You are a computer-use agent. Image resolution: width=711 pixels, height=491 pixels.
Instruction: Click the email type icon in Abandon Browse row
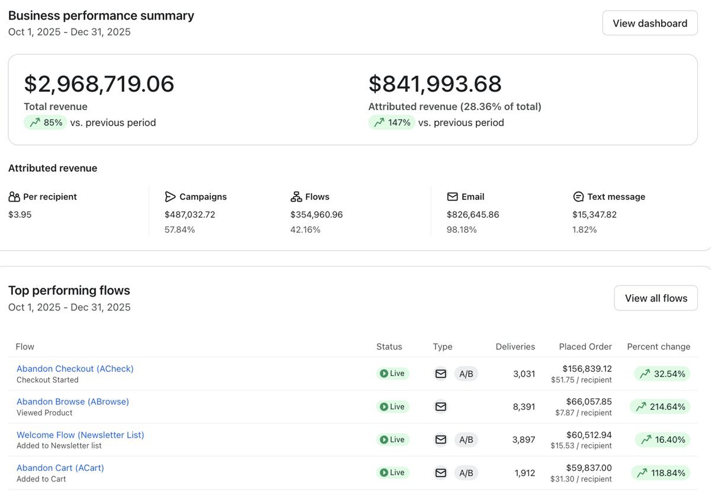point(441,407)
